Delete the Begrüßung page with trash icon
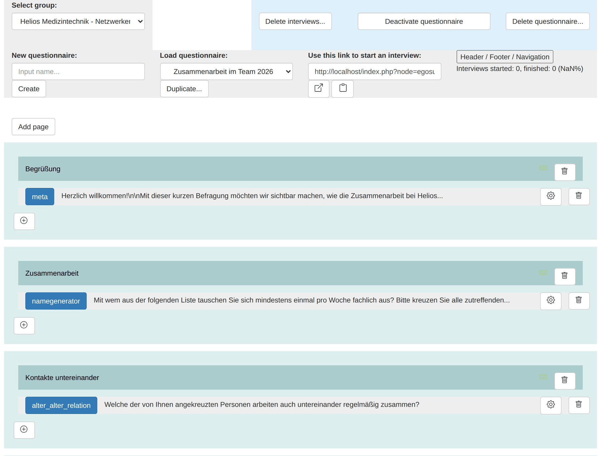 pyautogui.click(x=565, y=172)
